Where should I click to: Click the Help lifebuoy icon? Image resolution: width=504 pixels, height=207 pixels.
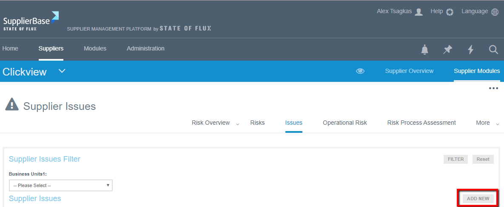pyautogui.click(x=450, y=12)
